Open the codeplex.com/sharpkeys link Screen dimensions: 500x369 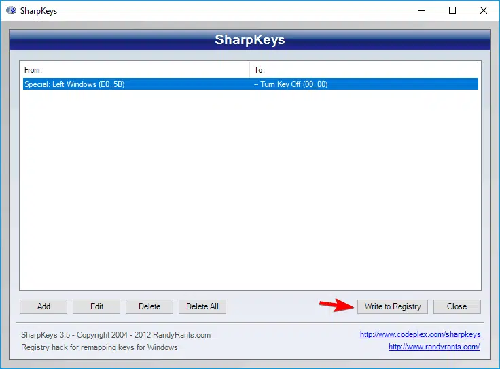tap(421, 334)
